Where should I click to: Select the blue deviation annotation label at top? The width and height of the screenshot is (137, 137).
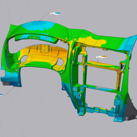[55, 14]
